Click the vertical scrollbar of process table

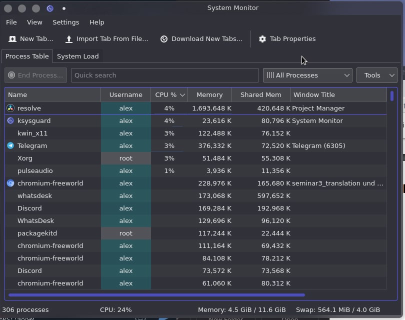tap(392, 96)
